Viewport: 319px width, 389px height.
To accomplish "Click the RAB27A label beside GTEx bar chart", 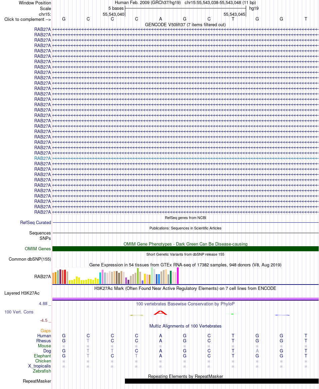I will coord(42,276).
